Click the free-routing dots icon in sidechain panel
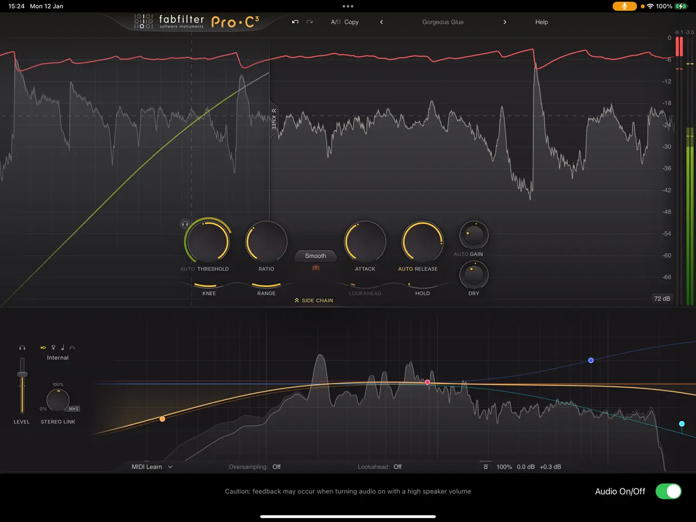Viewport: 696px width, 522px height. click(x=73, y=348)
